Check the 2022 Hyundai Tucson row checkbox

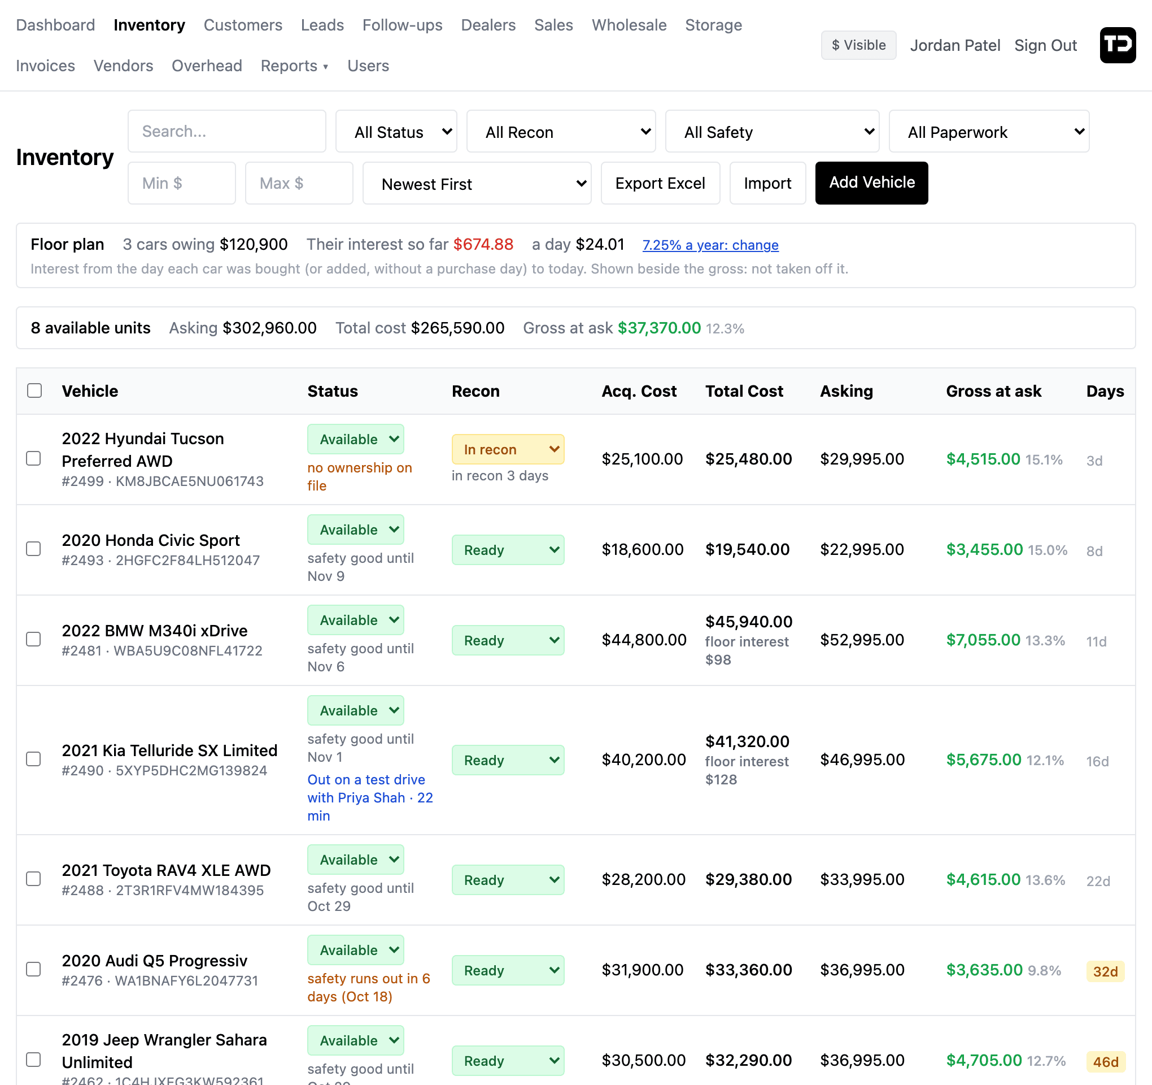[x=34, y=458]
